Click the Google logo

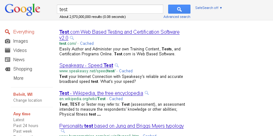pyautogui.click(x=23, y=10)
